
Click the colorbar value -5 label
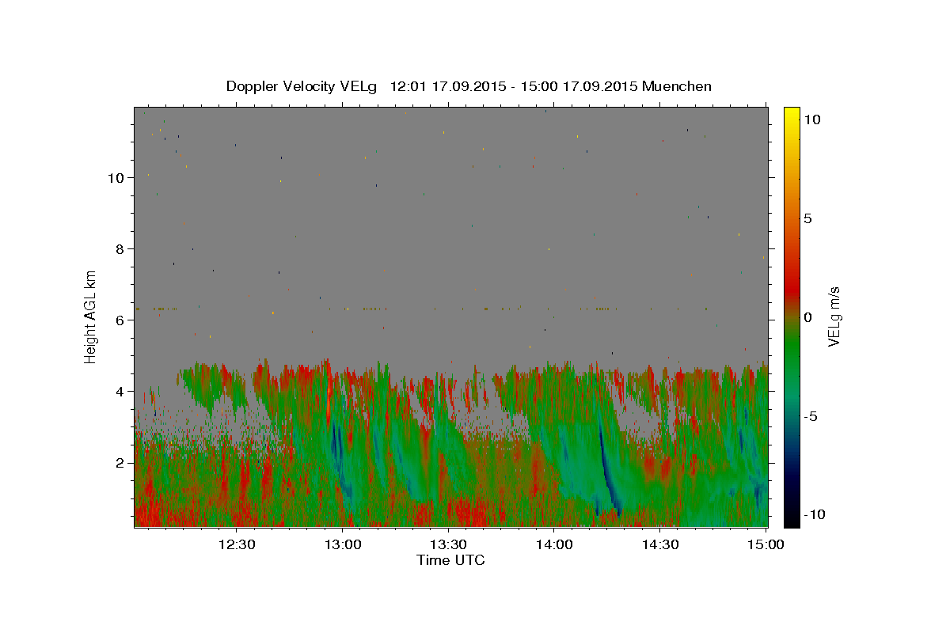tap(811, 415)
